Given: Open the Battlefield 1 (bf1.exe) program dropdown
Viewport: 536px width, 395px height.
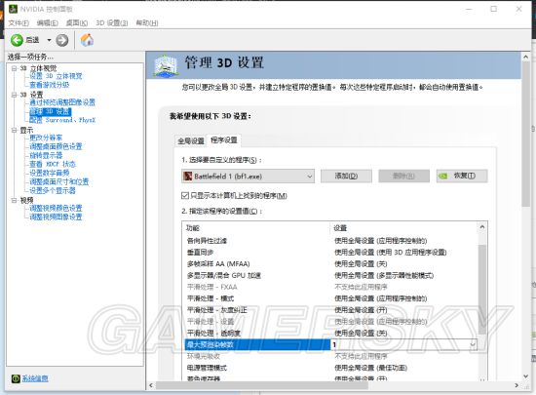Looking at the screenshot, I should (x=248, y=177).
